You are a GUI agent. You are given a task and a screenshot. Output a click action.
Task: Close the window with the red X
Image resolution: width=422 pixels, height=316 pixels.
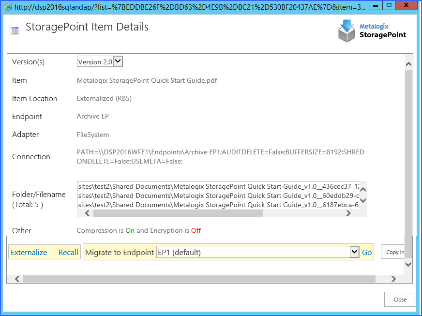click(407, 5)
